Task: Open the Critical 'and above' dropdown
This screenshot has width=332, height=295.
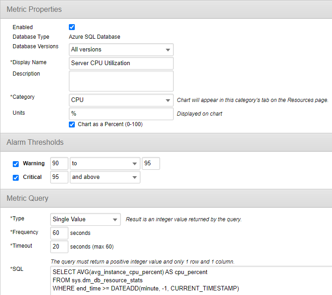Action: point(105,177)
